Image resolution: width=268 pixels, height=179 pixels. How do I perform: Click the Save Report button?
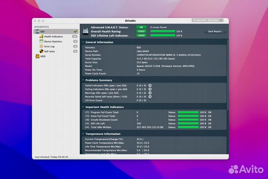point(216,31)
